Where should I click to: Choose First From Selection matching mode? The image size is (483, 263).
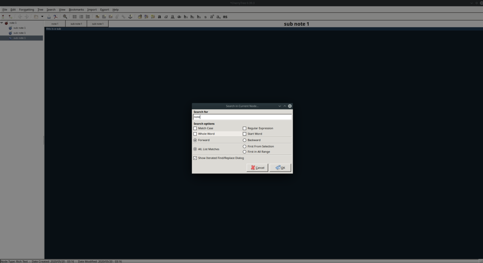[244, 146]
